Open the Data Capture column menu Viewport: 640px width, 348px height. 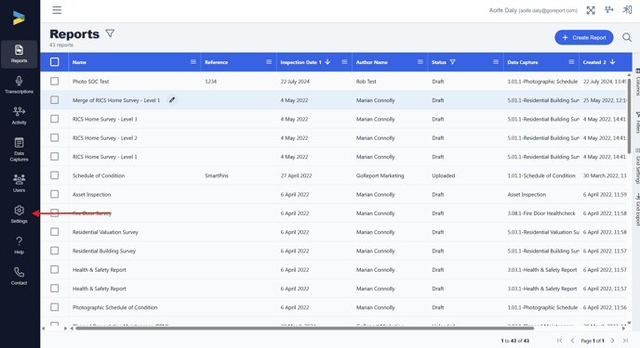[x=571, y=62]
